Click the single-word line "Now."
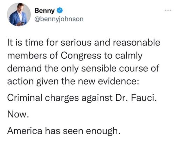 click(18, 114)
